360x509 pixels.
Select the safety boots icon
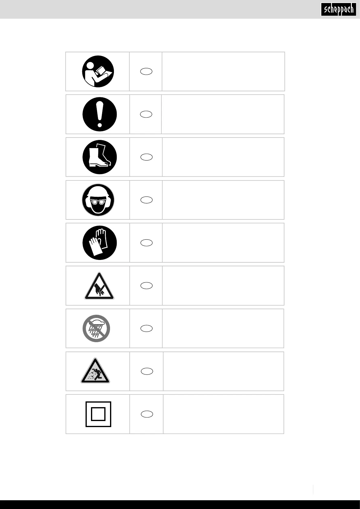(99, 157)
